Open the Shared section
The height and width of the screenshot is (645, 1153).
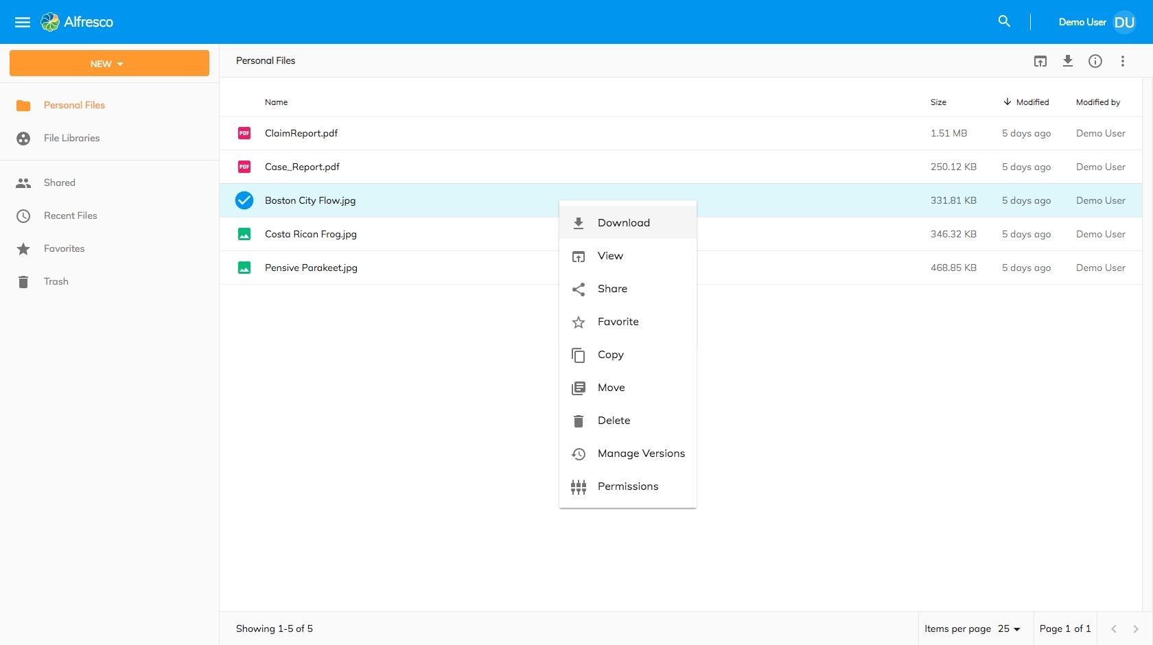click(60, 183)
